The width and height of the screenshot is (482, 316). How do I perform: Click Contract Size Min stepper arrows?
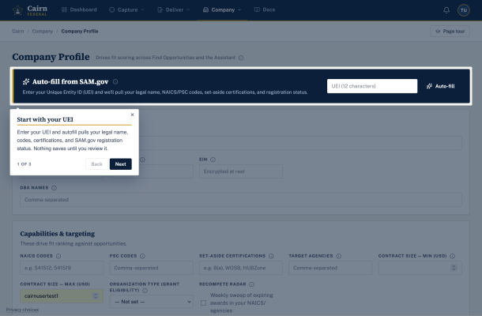click(454, 268)
